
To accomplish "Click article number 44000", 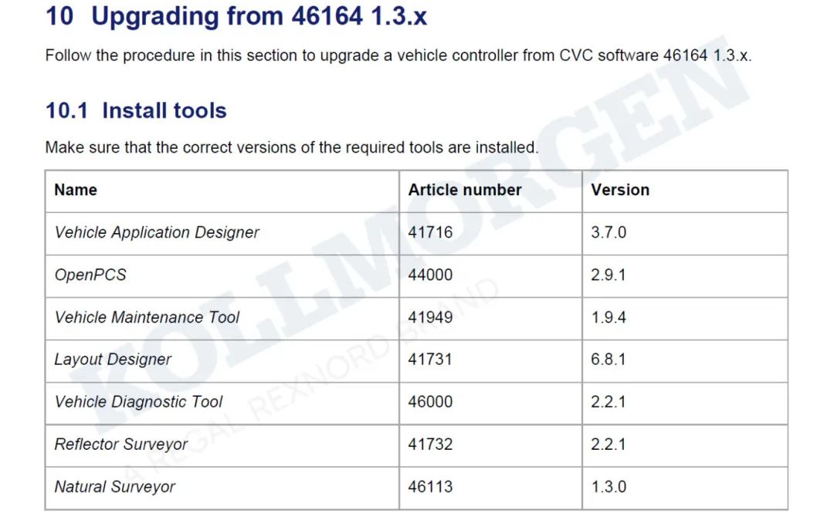I will point(430,275).
